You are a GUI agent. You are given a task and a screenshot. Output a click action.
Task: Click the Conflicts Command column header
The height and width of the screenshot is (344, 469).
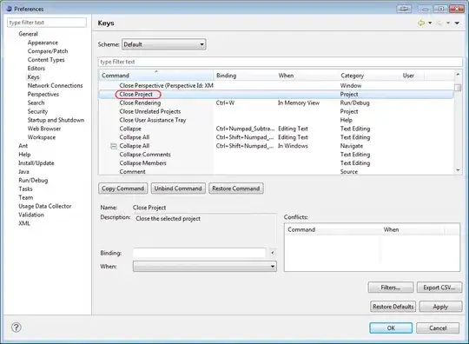pos(333,229)
